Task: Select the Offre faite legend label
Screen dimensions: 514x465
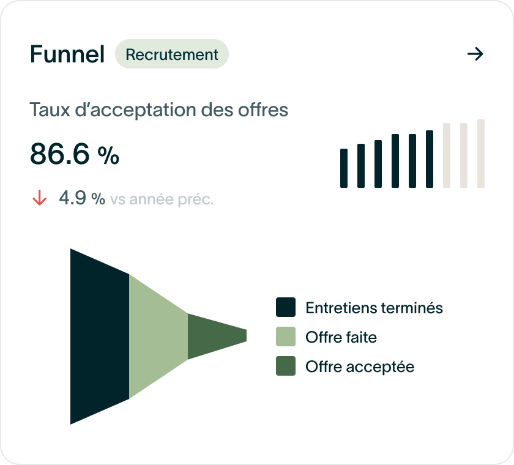Action: (x=341, y=337)
